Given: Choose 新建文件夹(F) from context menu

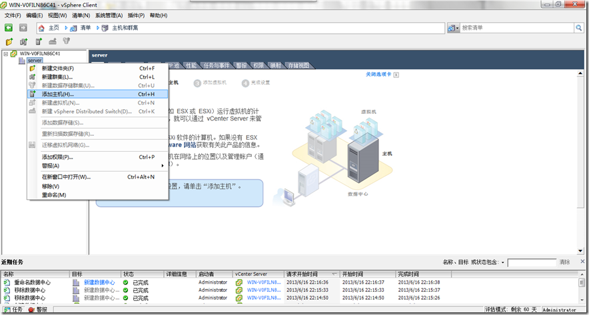Looking at the screenshot, I should pyautogui.click(x=98, y=69).
